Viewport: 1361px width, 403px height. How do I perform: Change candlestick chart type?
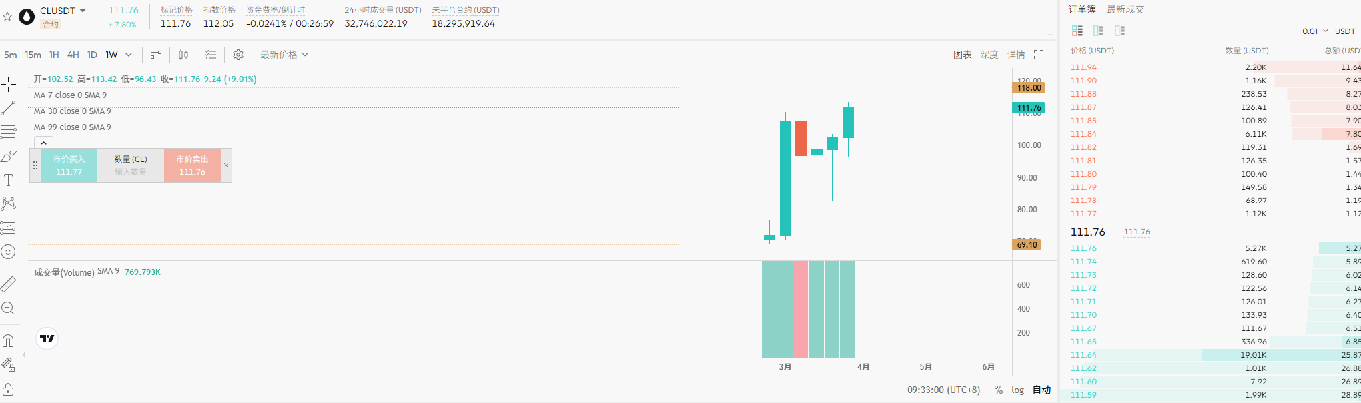point(183,55)
